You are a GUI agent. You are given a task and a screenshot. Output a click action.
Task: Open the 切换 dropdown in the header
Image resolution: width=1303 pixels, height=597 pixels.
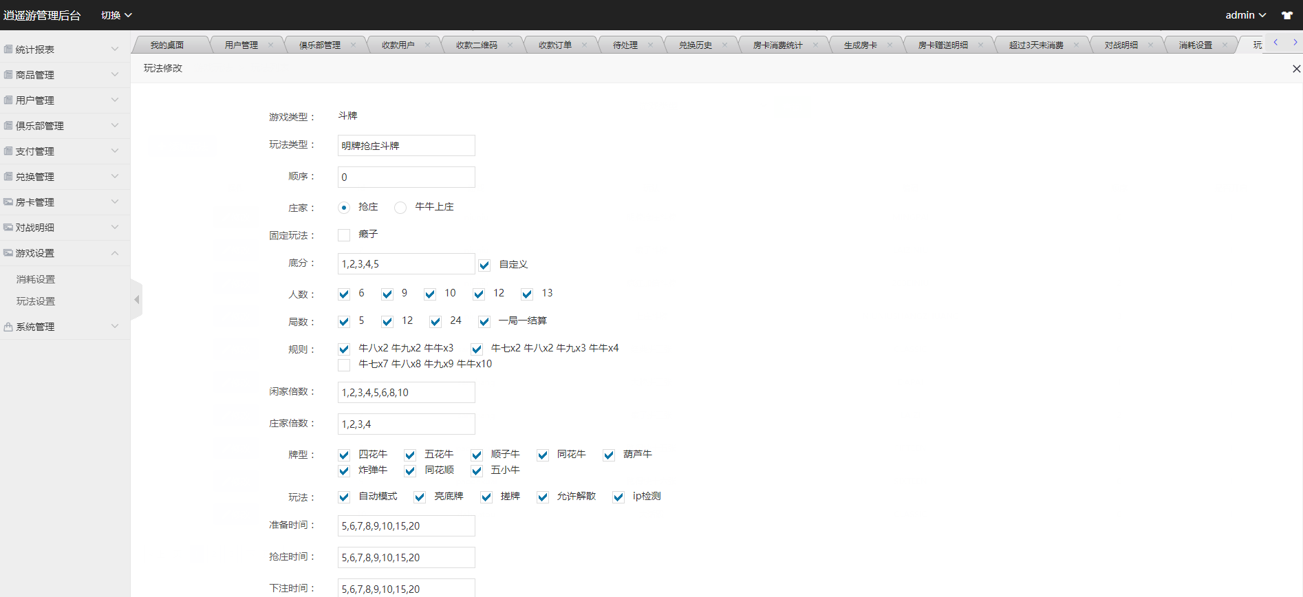click(x=116, y=15)
